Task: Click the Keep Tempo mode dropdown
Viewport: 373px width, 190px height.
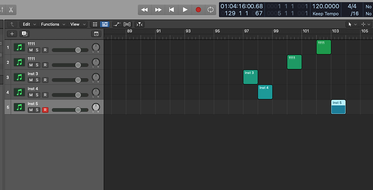Action: [x=326, y=14]
